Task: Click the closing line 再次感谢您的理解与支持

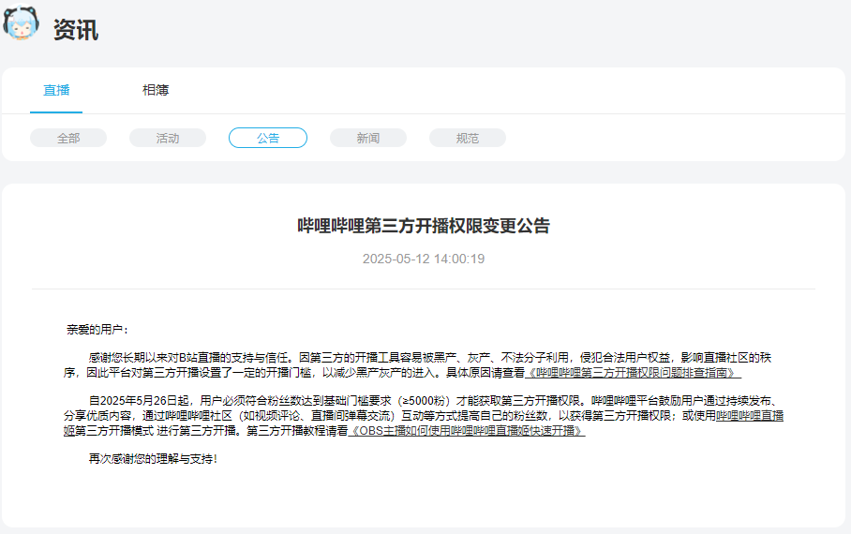Action: tap(153, 459)
